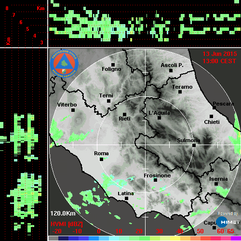Viewport: 241px width, 241px height.
Task: Click the 30 value on the dBZ scale
Action: 159,231
